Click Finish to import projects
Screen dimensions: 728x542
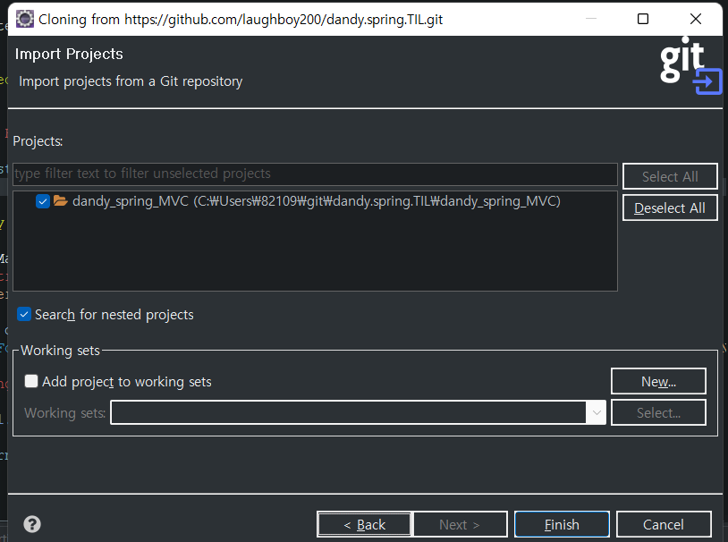coord(562,525)
